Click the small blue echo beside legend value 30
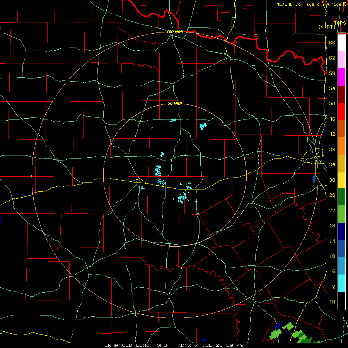The image size is (348, 348). [314, 179]
